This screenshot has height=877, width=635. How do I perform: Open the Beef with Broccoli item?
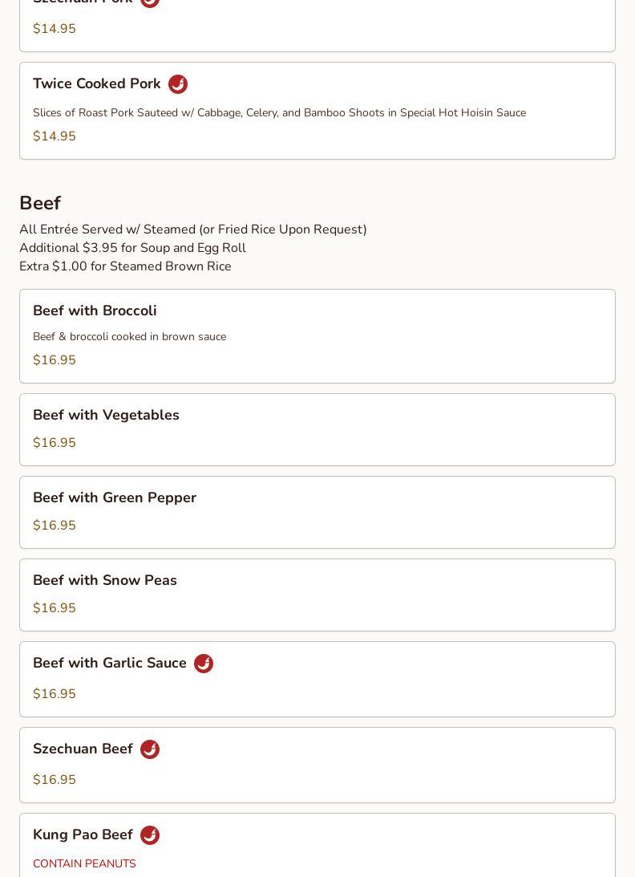(317, 336)
